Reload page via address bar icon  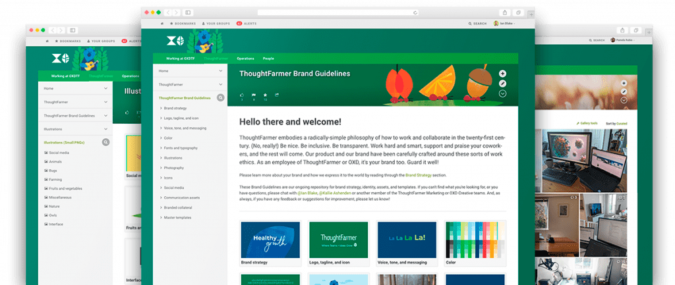point(415,13)
